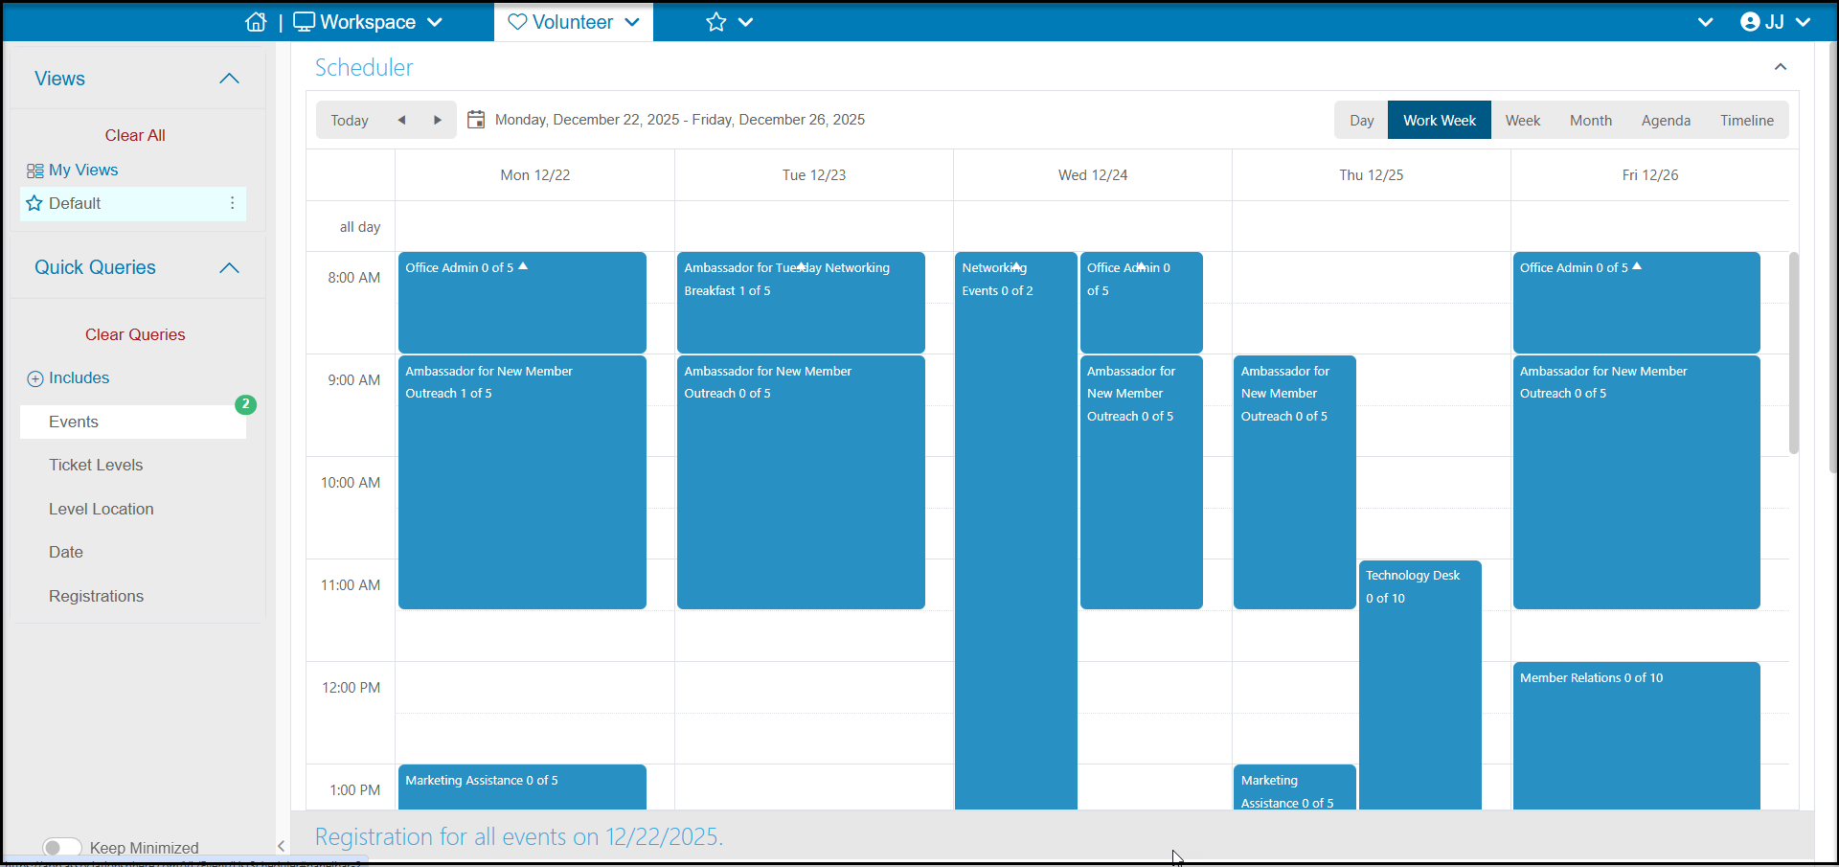1839x867 pixels.
Task: Click the Today button
Action: 350,120
